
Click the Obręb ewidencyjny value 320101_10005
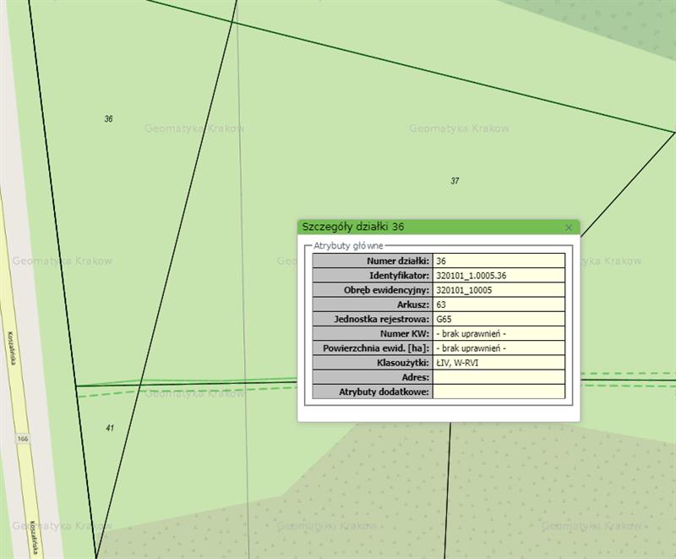pyautogui.click(x=499, y=290)
